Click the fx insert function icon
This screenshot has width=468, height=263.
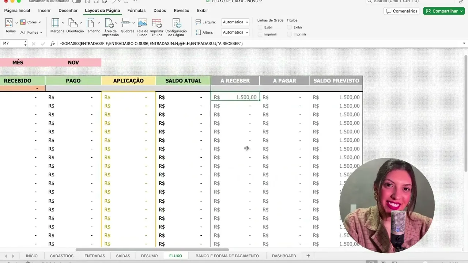tap(53, 43)
